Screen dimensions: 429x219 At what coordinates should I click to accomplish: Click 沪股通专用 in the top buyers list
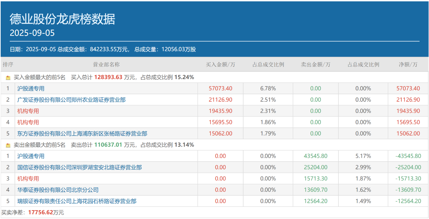[x=31, y=89]
